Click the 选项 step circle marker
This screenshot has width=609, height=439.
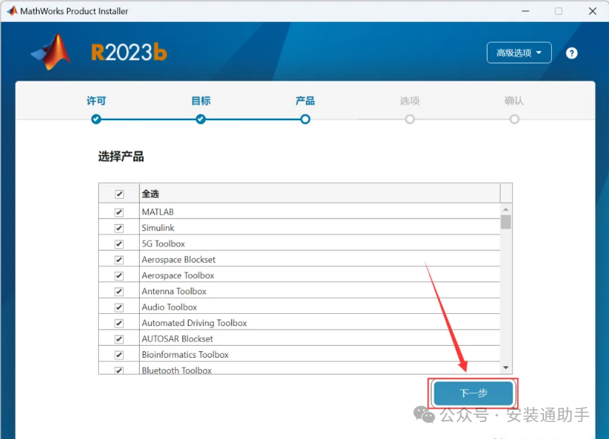coord(410,119)
